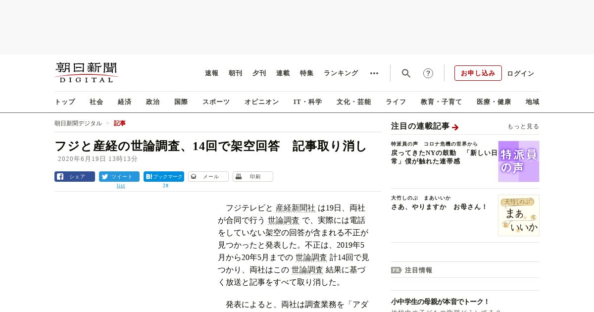Click 産経新聞社 keyword link in article
594x312 pixels.
296,208
